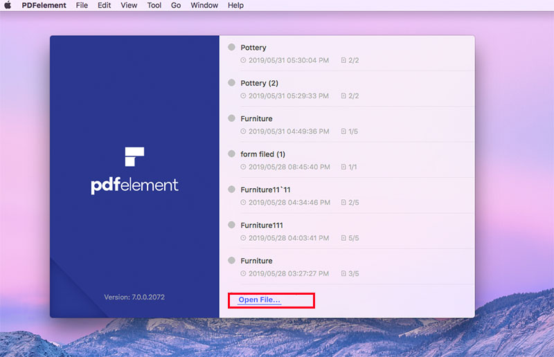Click the page icon beside 5/5
Viewport: 554px width, 357px height.
click(343, 238)
